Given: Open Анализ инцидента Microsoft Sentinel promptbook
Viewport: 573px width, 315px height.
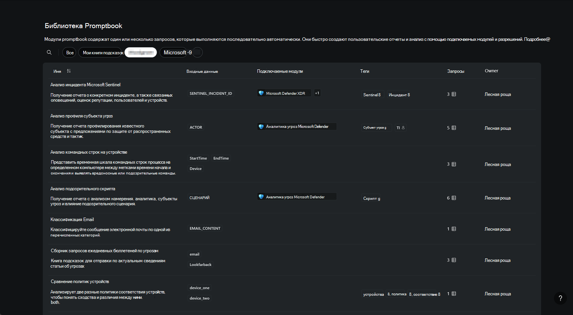Looking at the screenshot, I should [86, 85].
